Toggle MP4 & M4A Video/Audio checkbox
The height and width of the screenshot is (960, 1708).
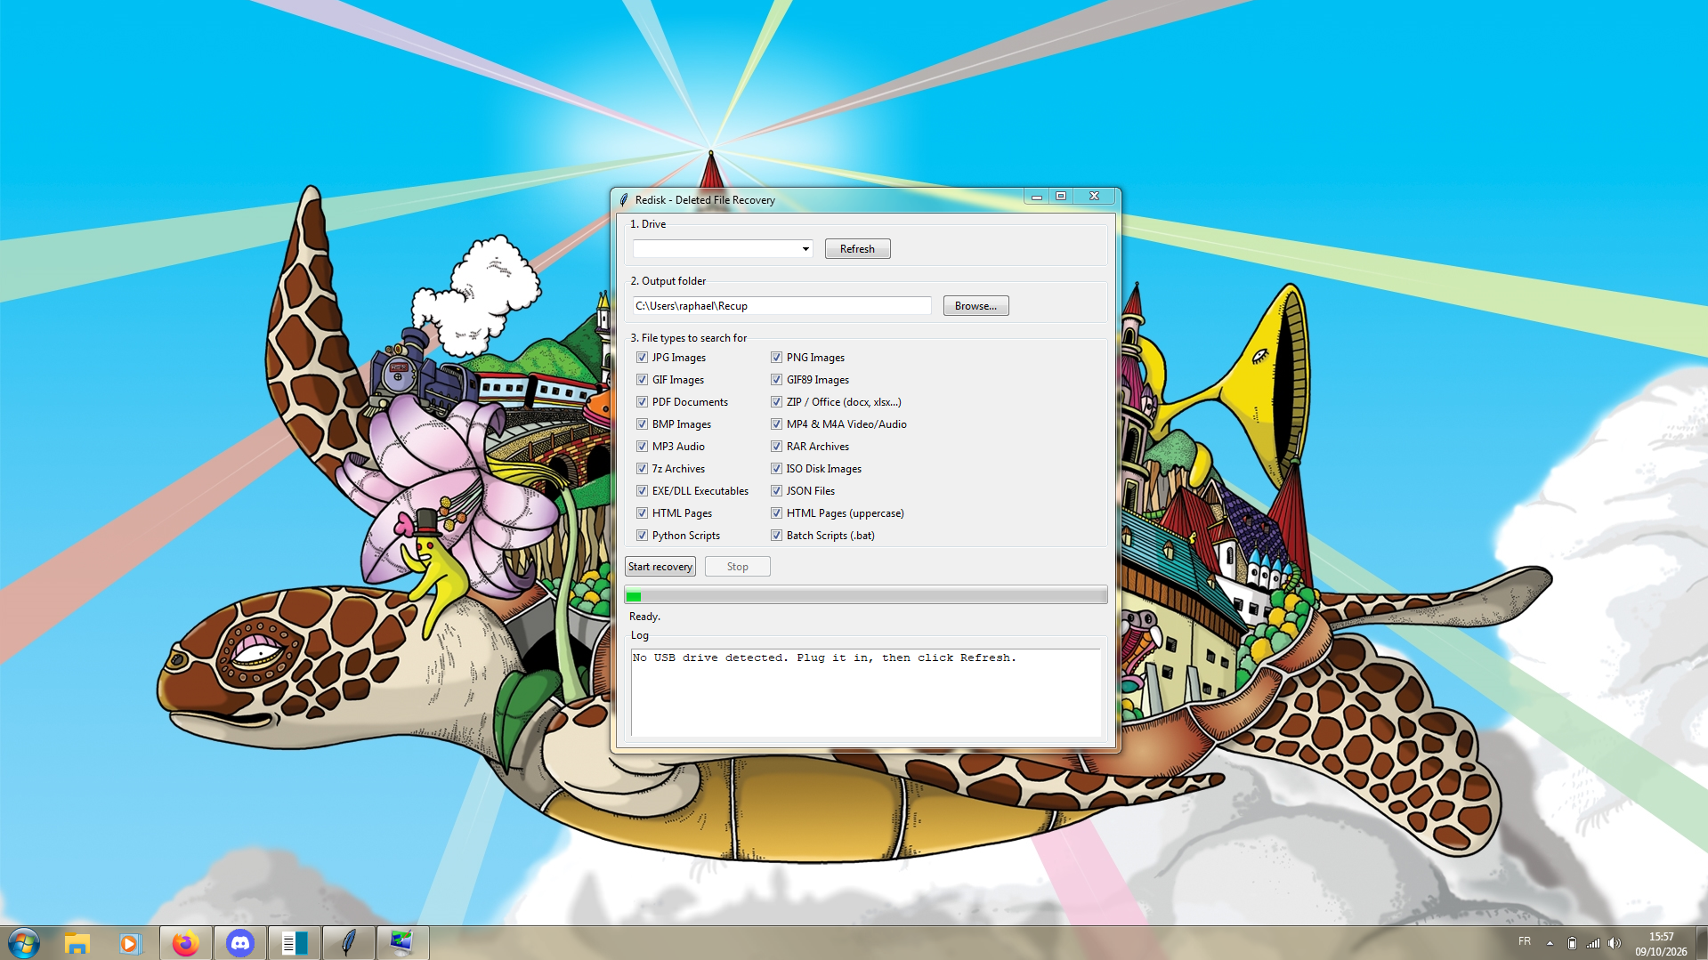point(776,424)
